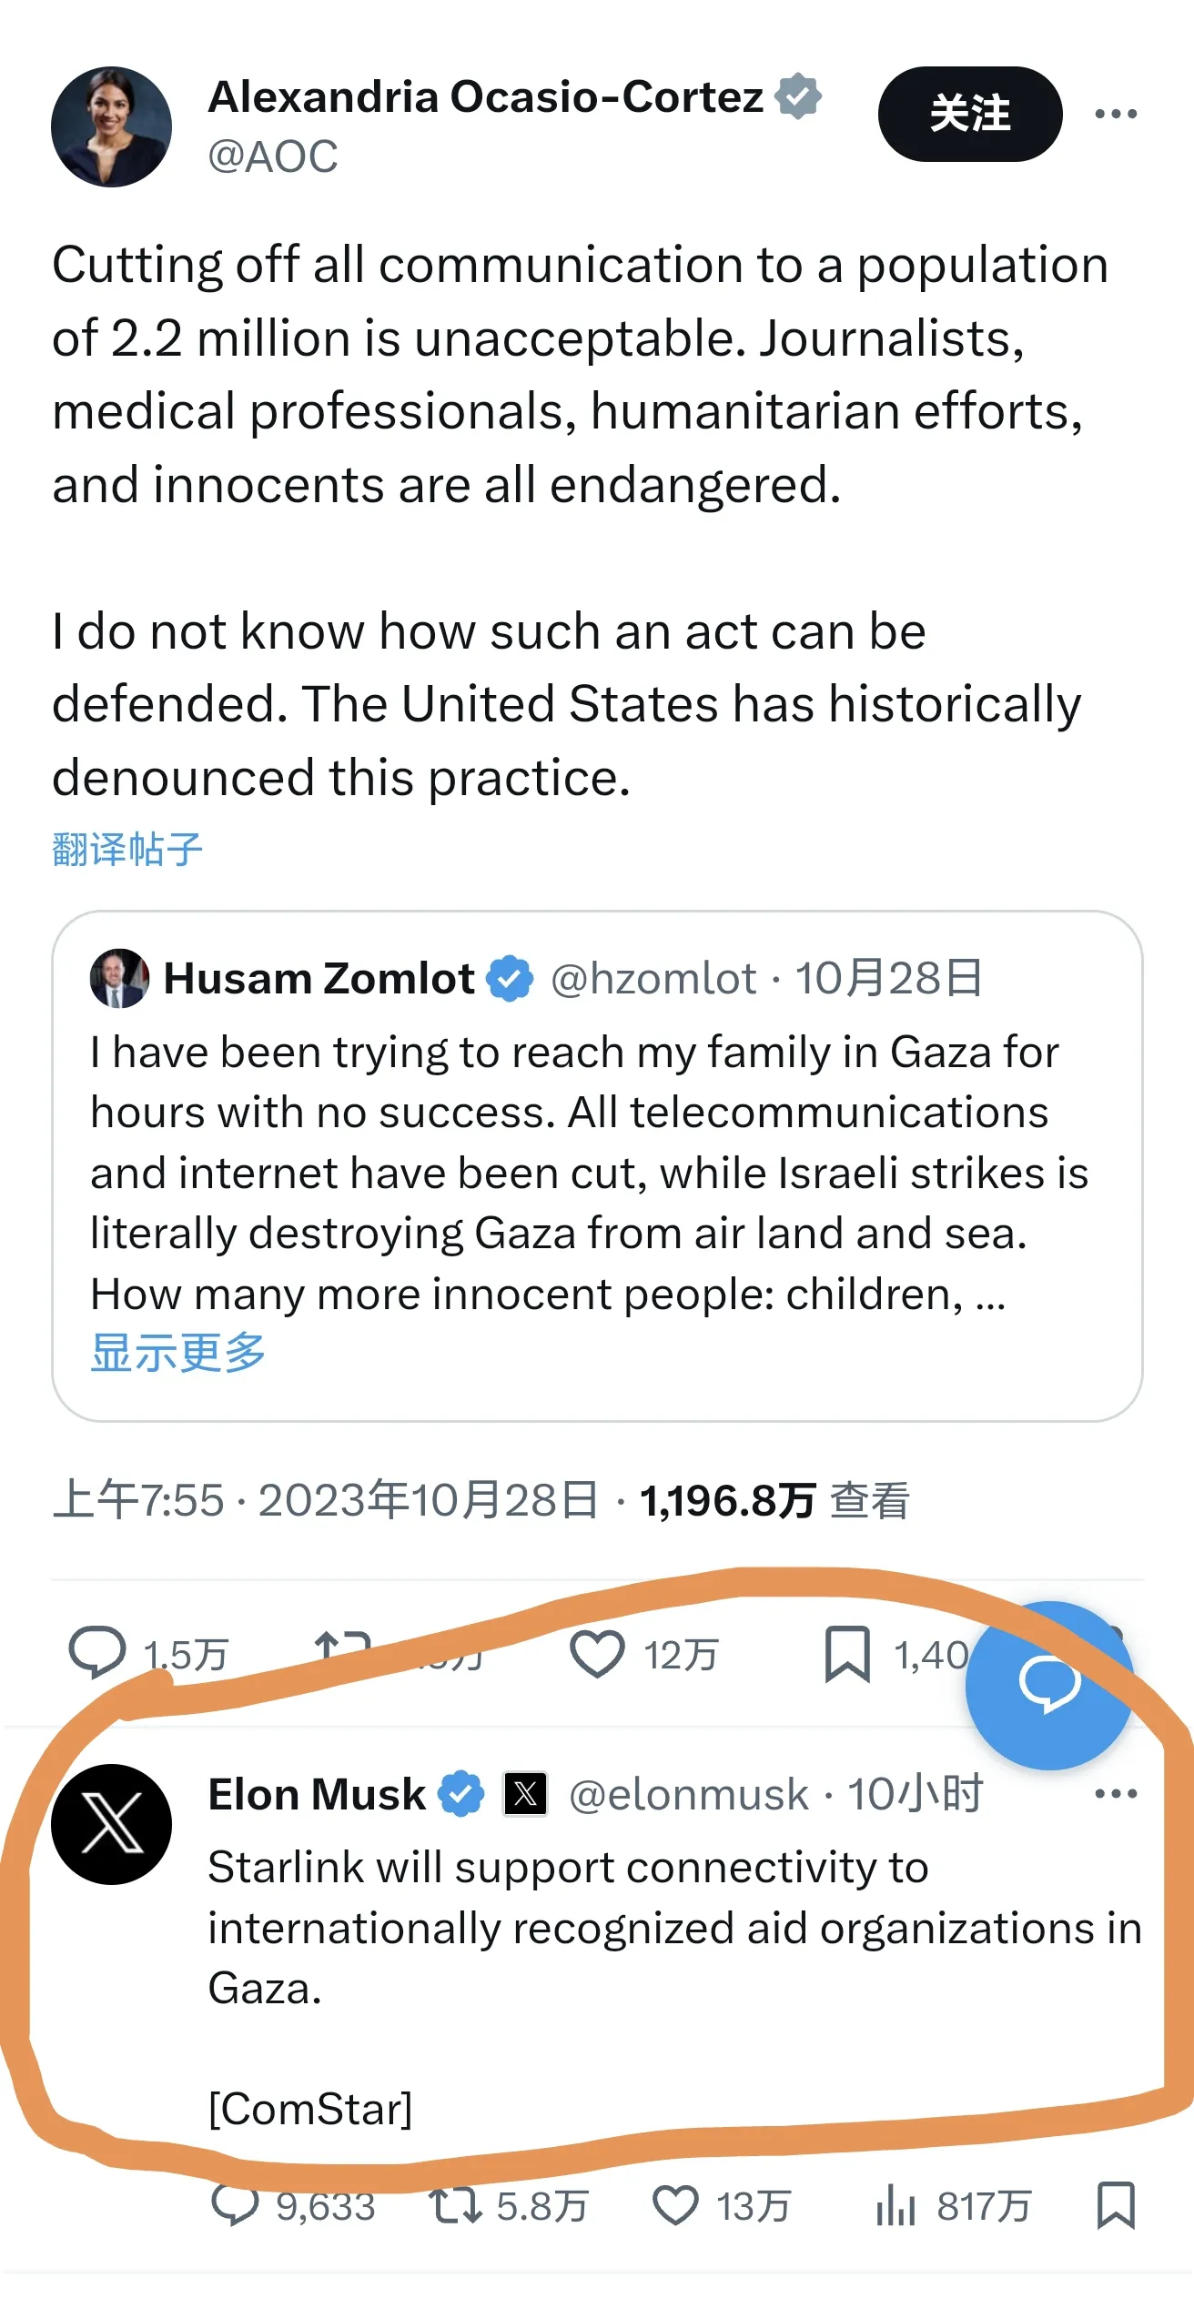The image size is (1194, 2298).
Task: Click the verified badge next to Alexandria Ocasio-Cortez
Action: (x=796, y=95)
